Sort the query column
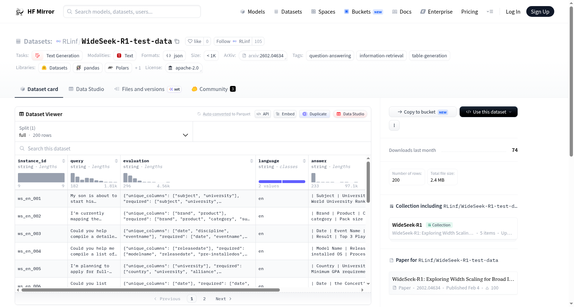574x307 pixels. [116, 161]
